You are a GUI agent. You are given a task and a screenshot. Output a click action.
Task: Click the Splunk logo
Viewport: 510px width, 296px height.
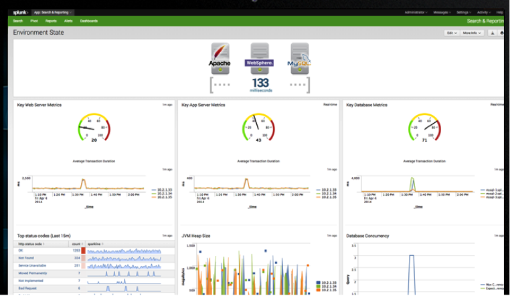coord(20,12)
